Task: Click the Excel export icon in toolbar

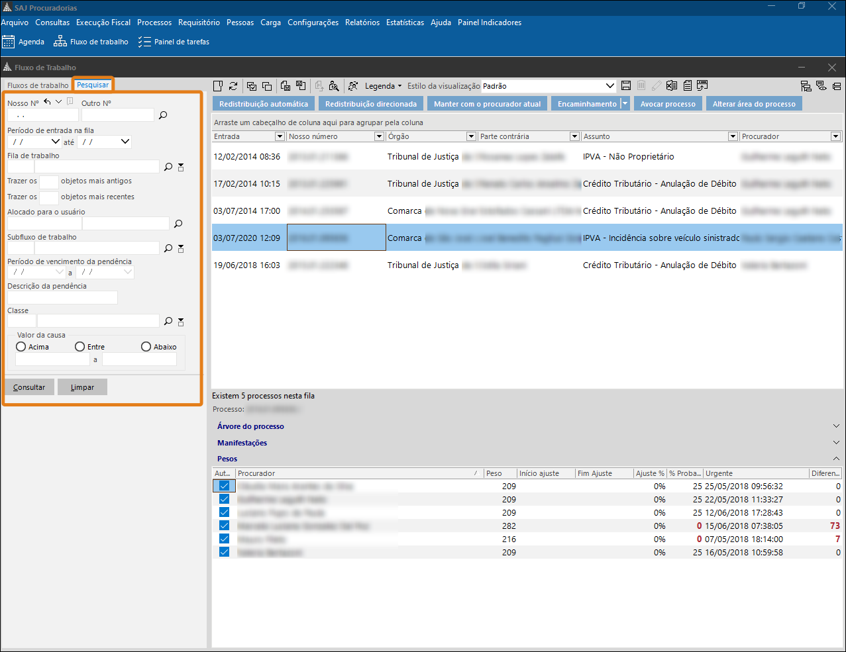Action: point(672,86)
